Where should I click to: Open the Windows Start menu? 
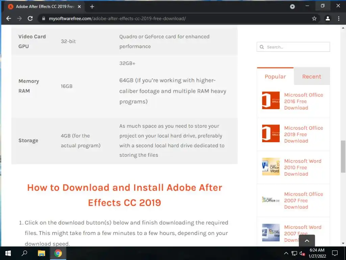8,253
